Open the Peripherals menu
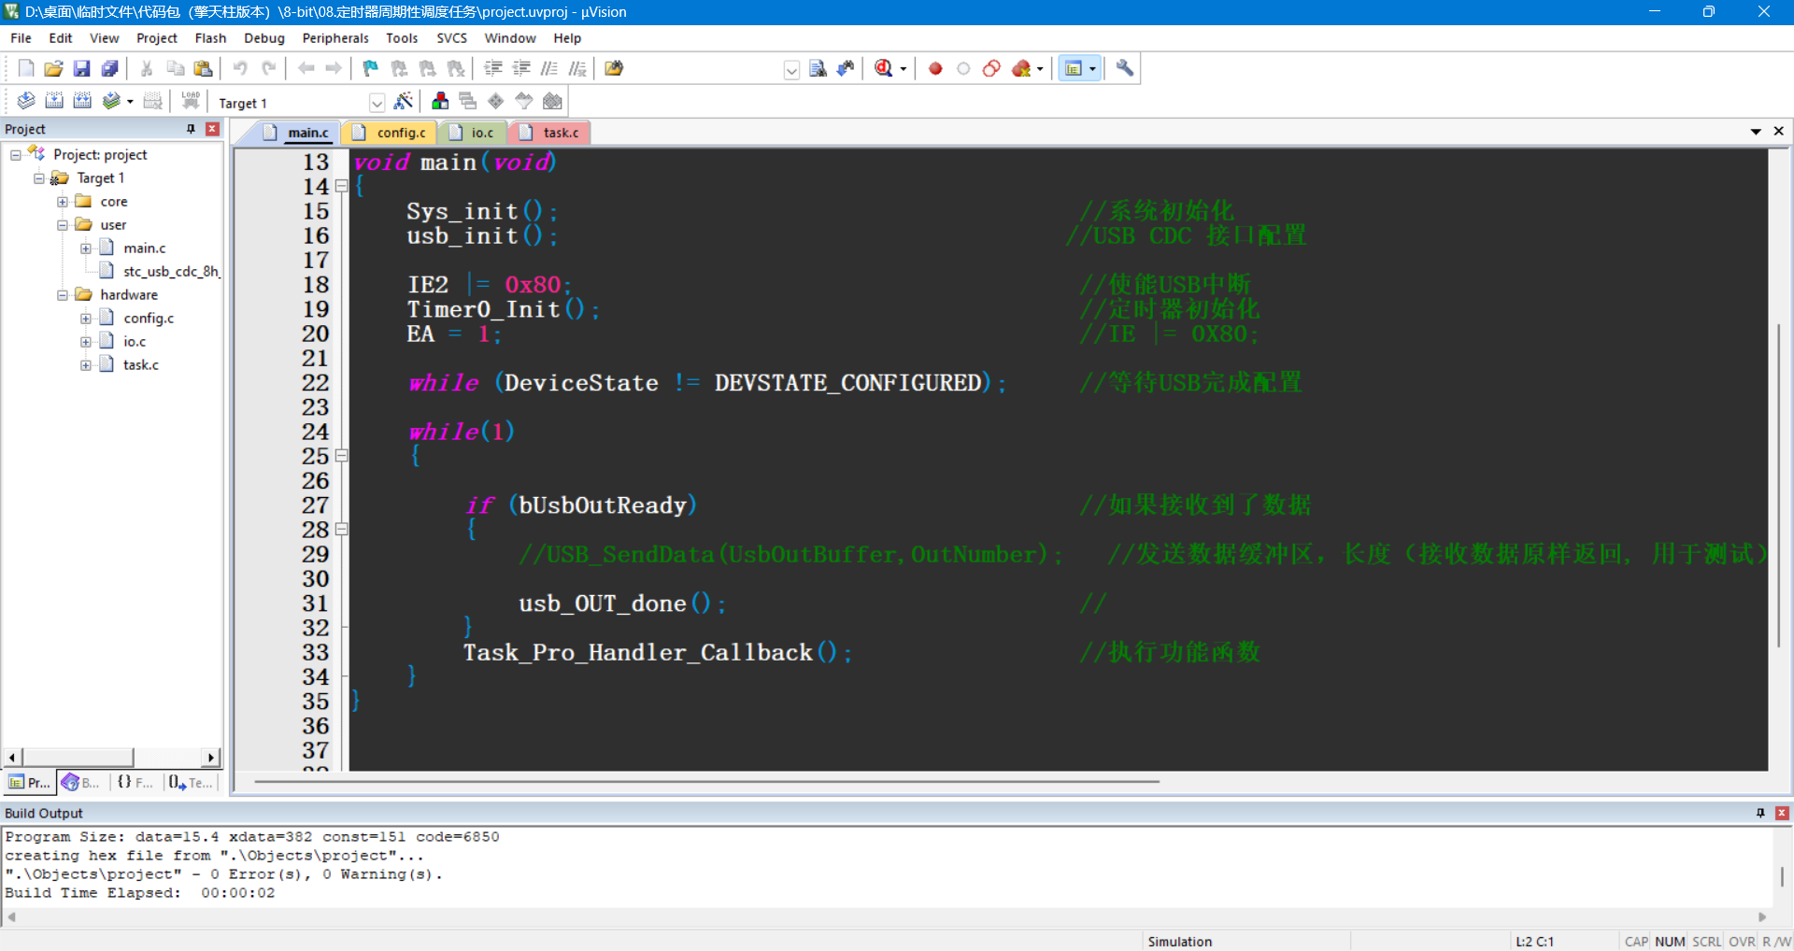This screenshot has width=1794, height=951. click(x=335, y=38)
